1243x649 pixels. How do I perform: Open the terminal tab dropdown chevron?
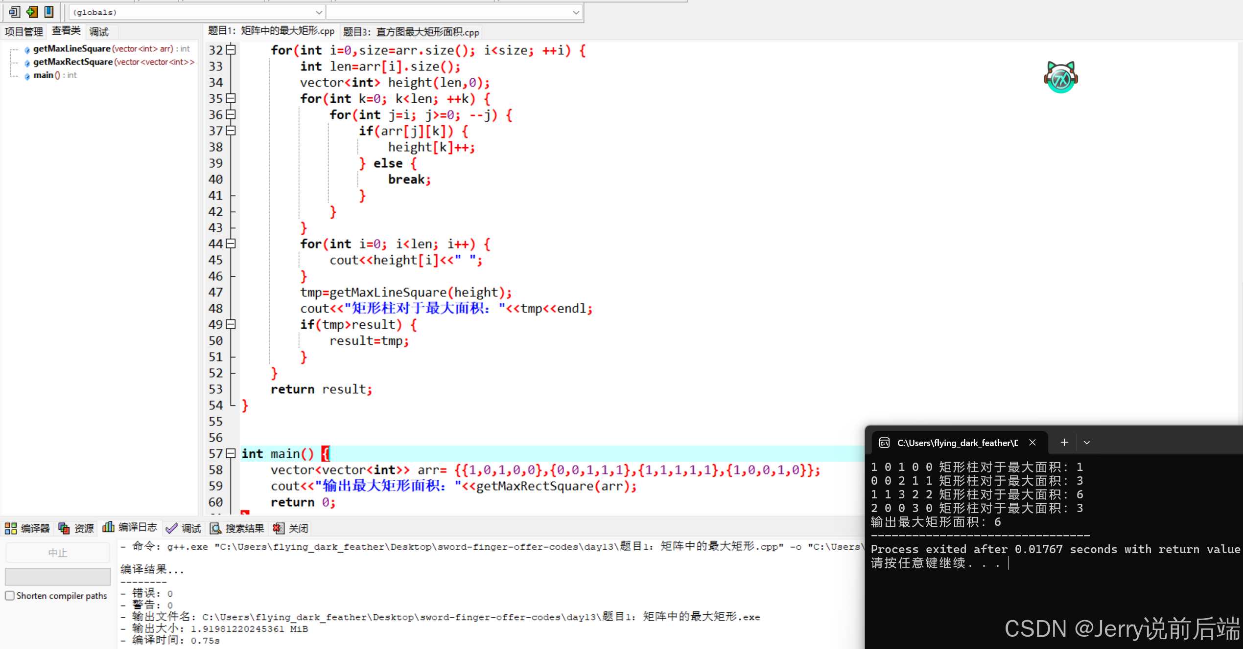pyautogui.click(x=1087, y=443)
